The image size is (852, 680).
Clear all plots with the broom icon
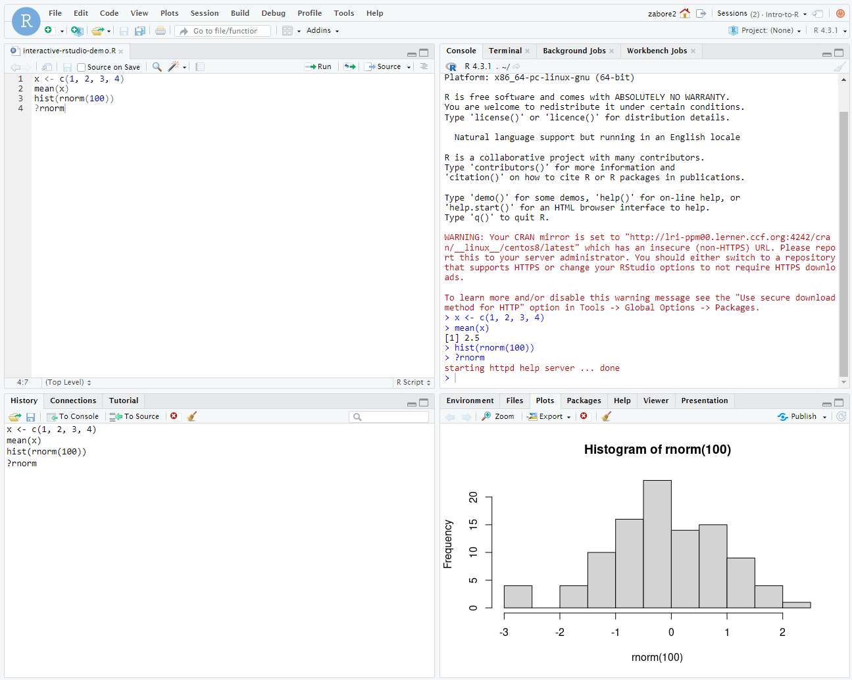[607, 416]
